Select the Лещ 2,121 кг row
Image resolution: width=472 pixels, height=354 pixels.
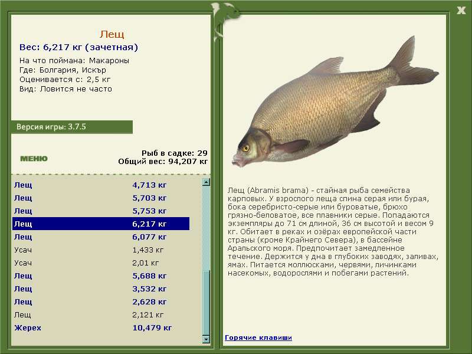(101, 314)
